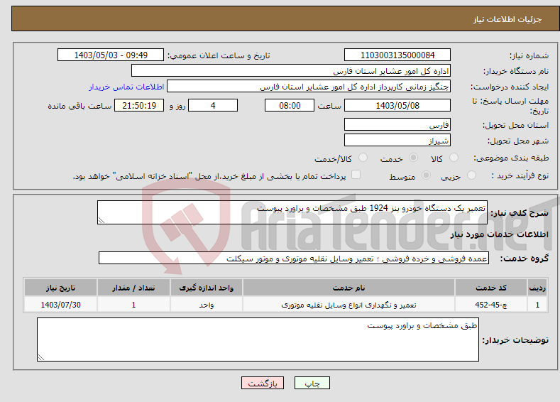
Task: Click unit cell واحد in table row
Action: (207, 305)
